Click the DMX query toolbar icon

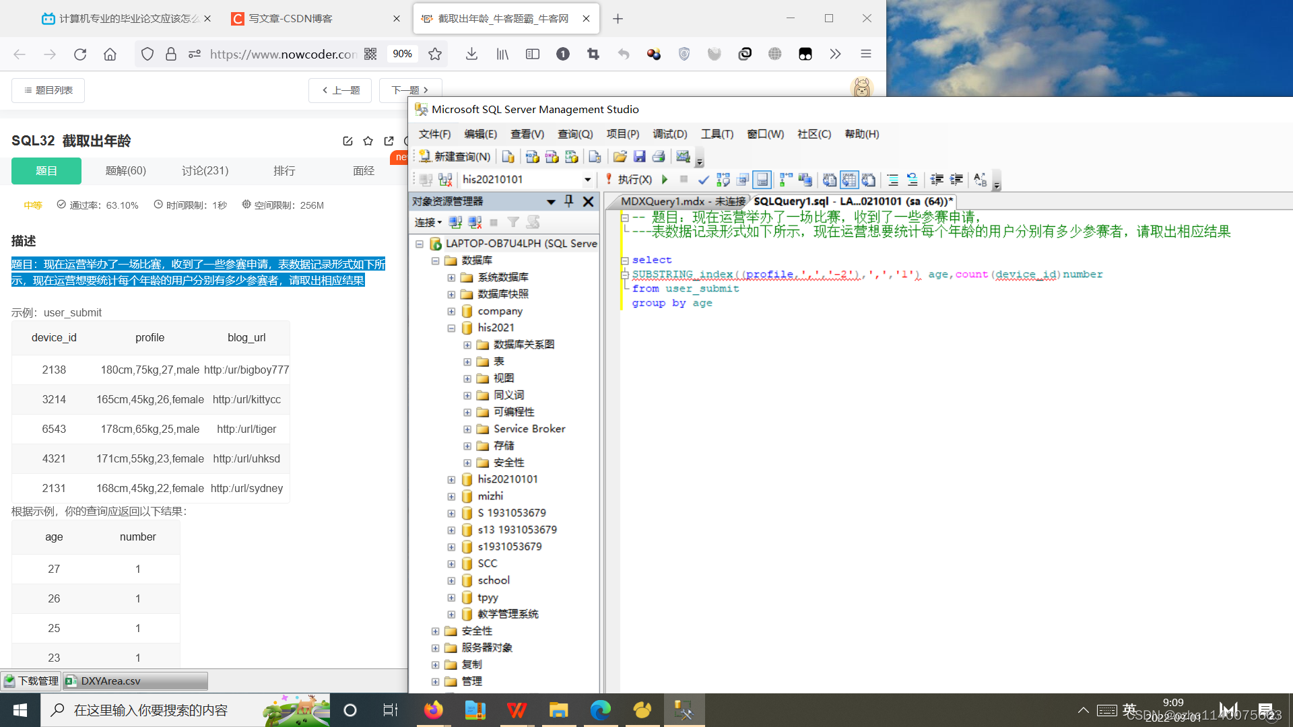[552, 157]
